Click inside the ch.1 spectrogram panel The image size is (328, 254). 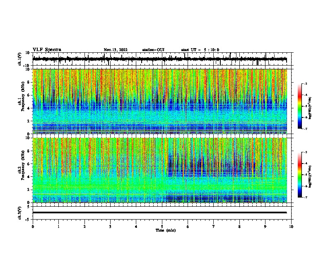[159, 101]
